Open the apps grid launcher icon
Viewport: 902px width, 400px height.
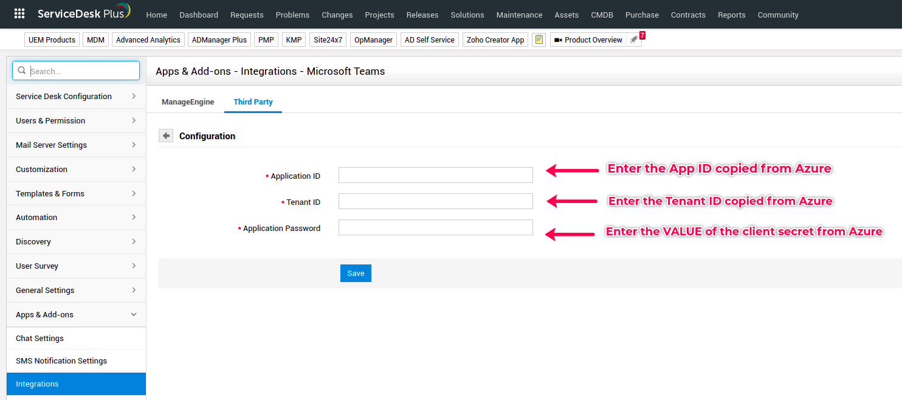point(19,14)
